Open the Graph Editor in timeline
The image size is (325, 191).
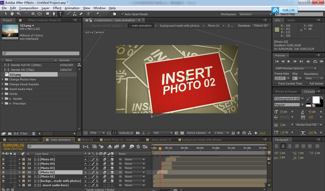click(145, 146)
